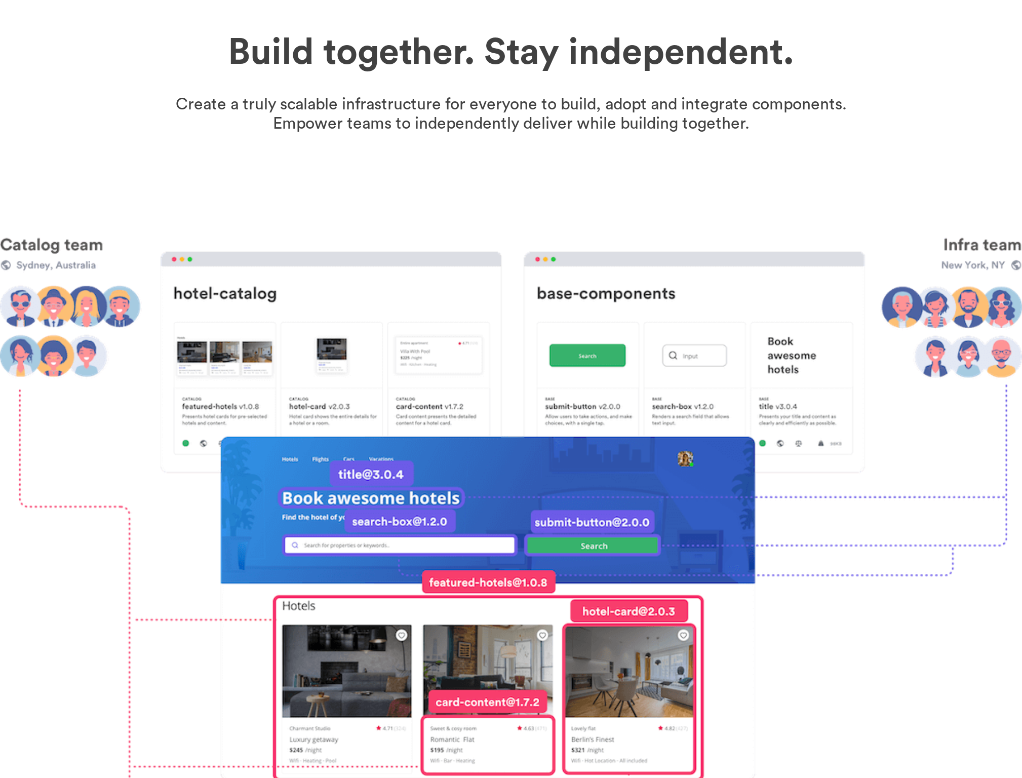Open the user profile avatar in hotel app header
Screen dimensions: 1022x778
tap(685, 458)
